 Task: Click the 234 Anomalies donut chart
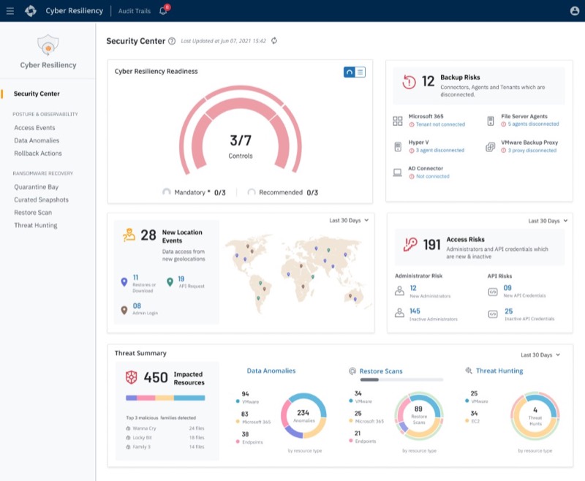tap(303, 415)
